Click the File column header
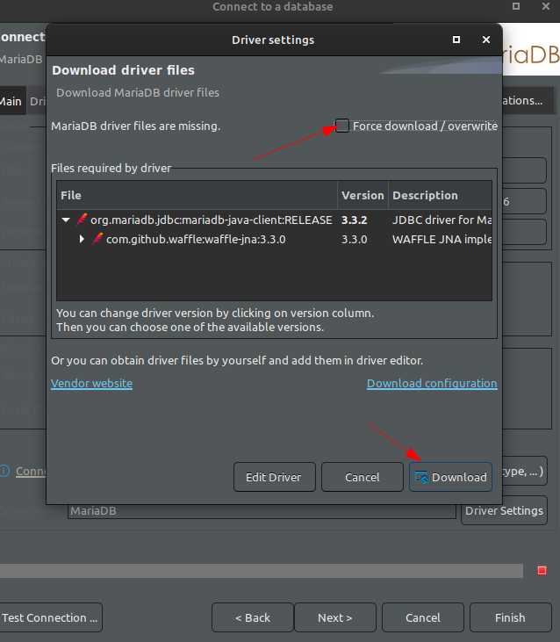This screenshot has width=560, height=642. [197, 195]
